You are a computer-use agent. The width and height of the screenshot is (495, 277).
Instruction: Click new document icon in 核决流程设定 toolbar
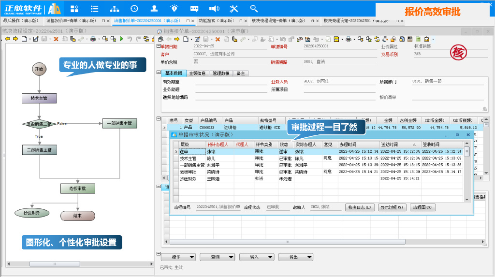click(24, 39)
